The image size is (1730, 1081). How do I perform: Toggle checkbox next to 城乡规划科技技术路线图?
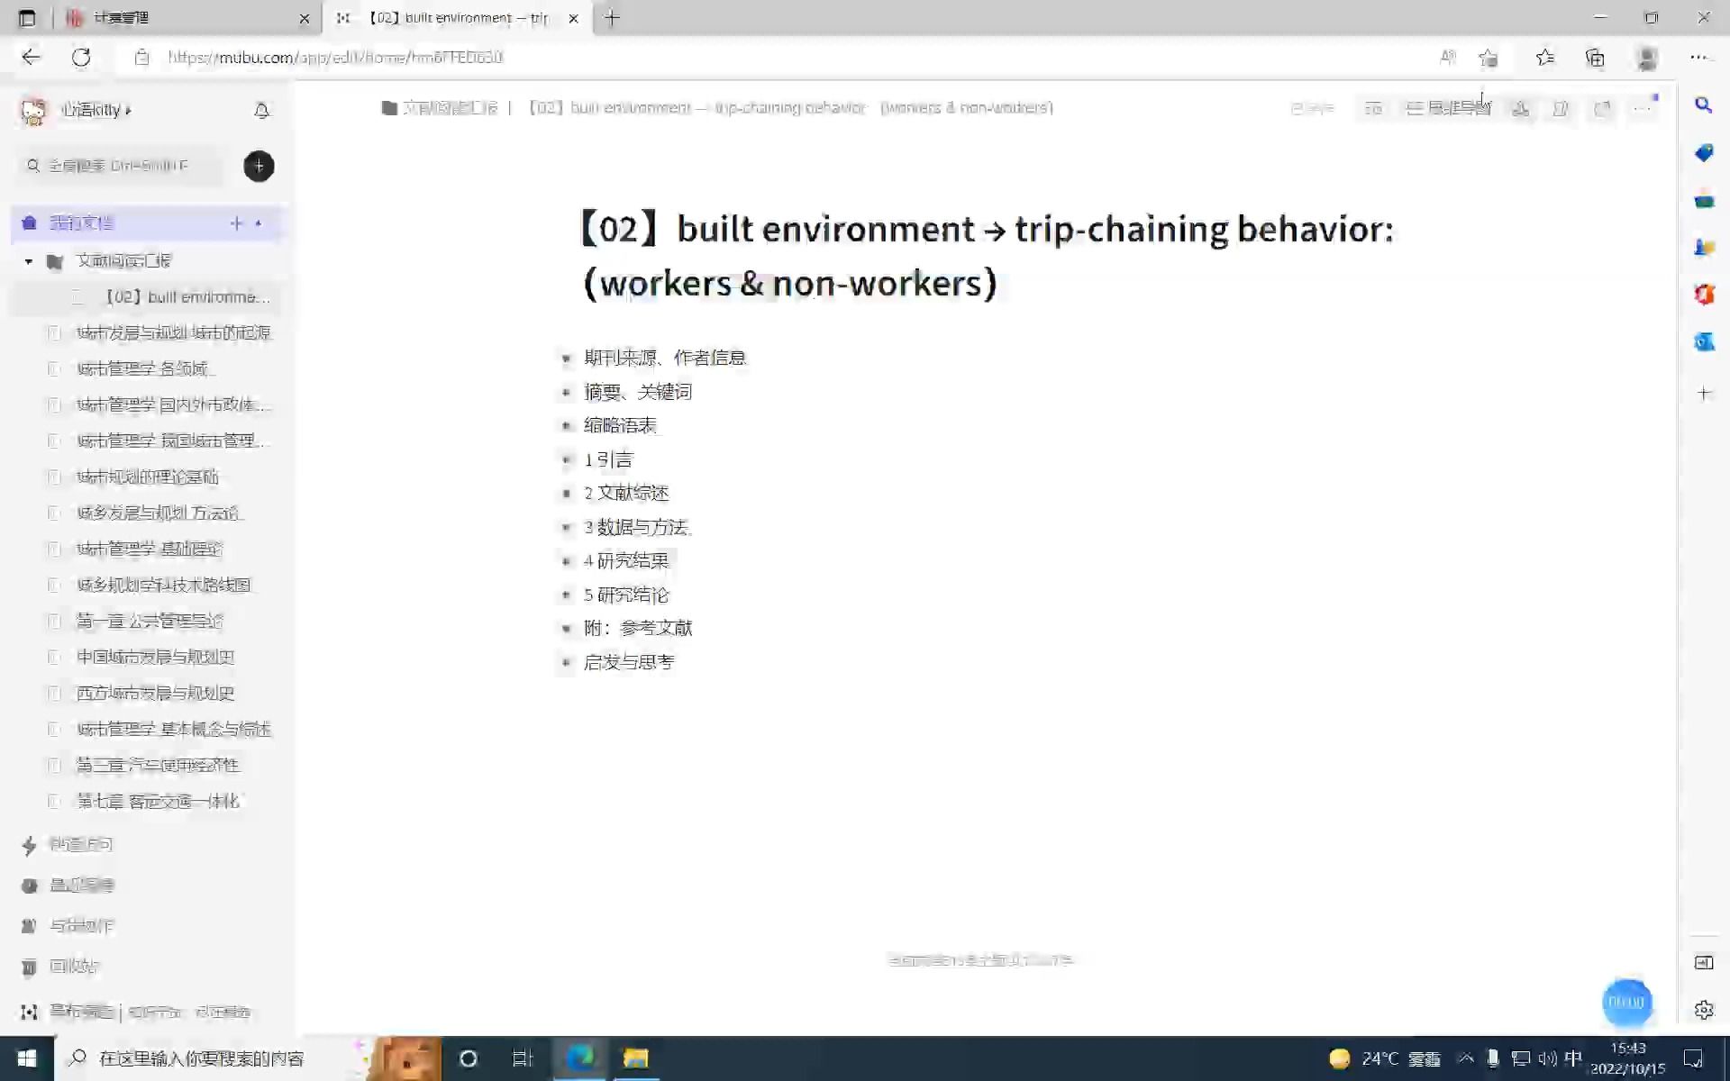[55, 584]
